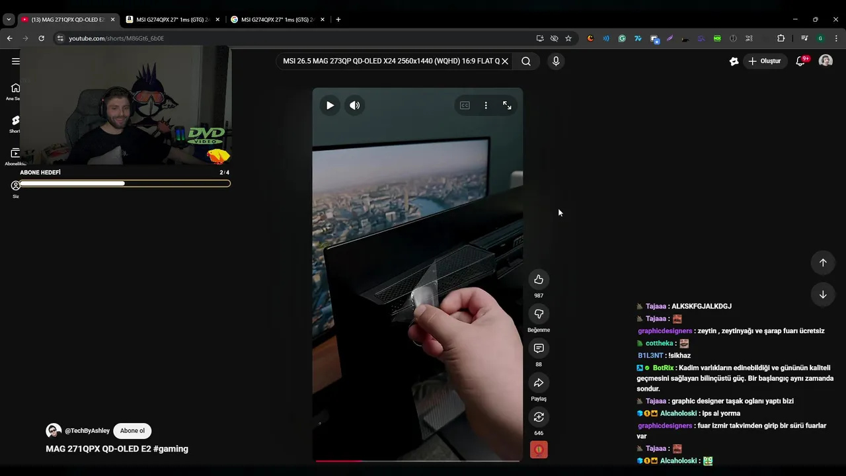Open the @TechByAshley channel link

point(87,431)
